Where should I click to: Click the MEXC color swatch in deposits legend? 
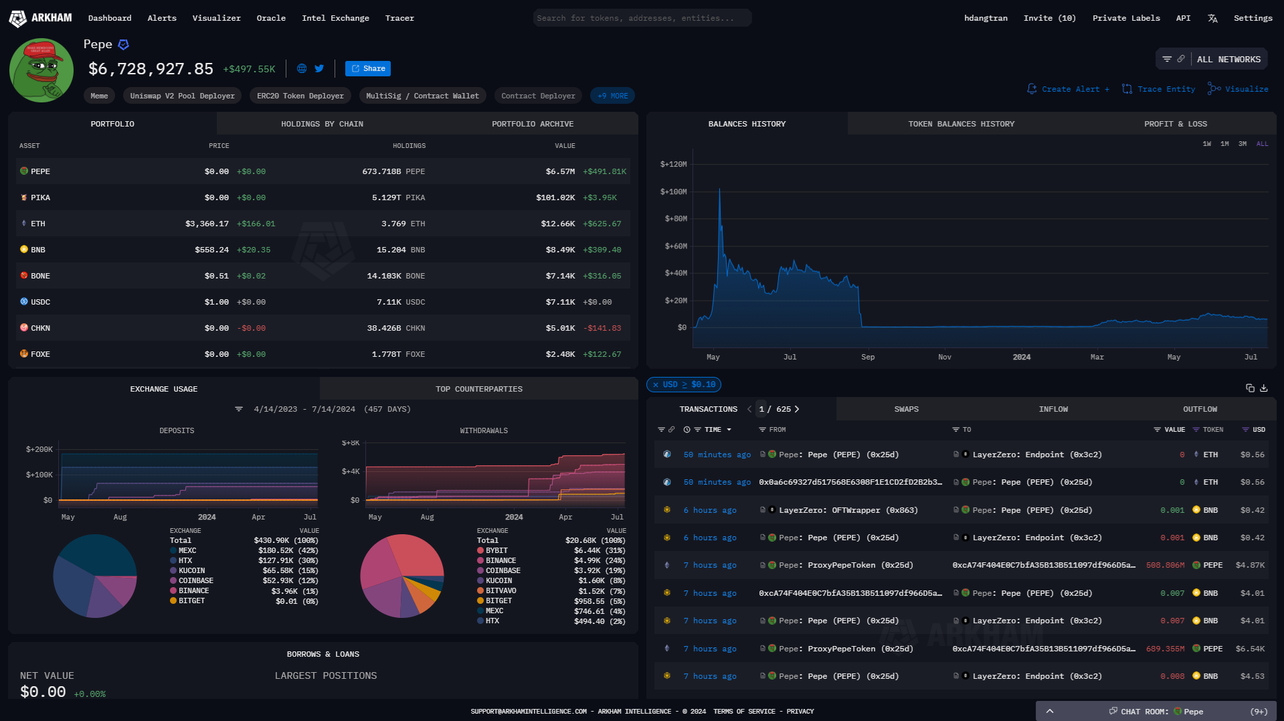click(x=173, y=551)
